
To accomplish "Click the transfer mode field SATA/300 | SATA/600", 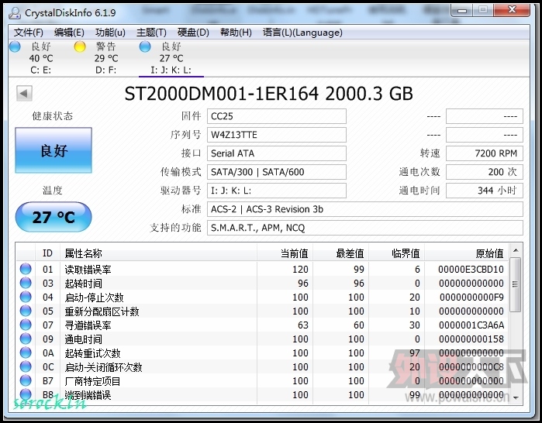I will (x=277, y=172).
